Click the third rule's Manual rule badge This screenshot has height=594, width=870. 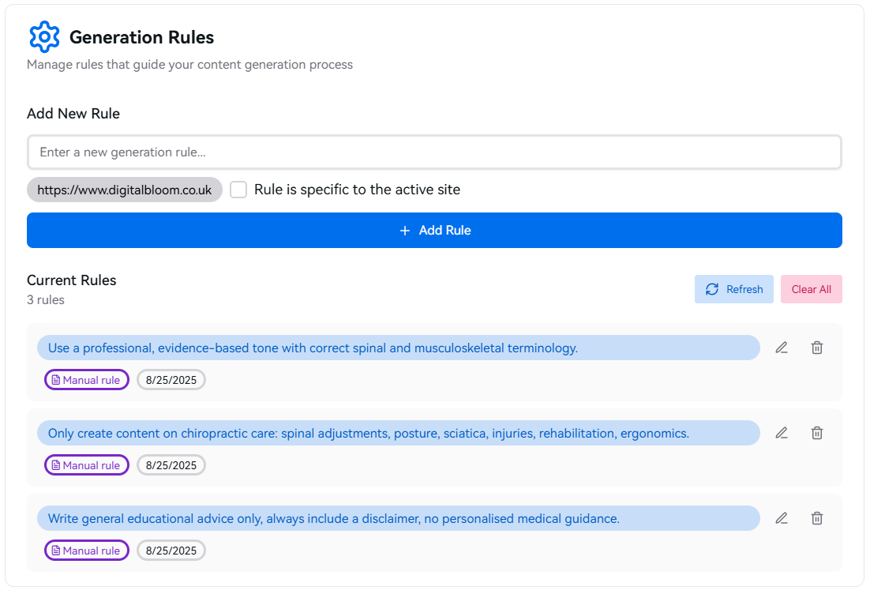(x=86, y=551)
